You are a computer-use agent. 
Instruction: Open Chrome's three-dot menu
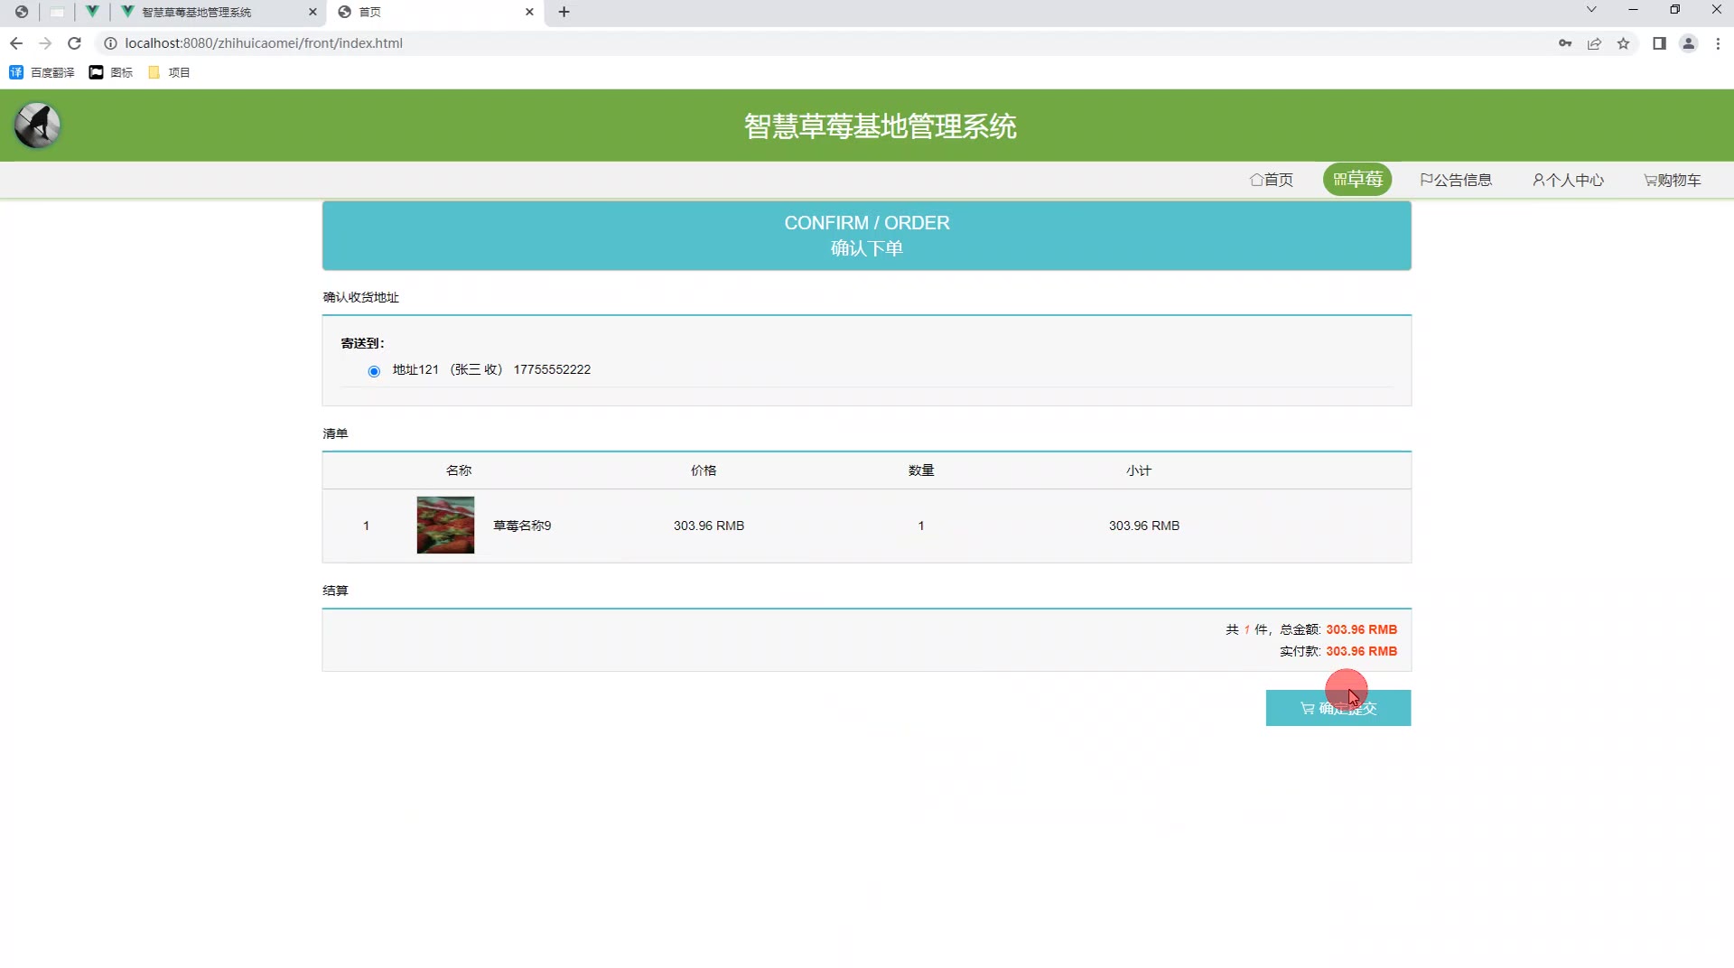(1718, 43)
